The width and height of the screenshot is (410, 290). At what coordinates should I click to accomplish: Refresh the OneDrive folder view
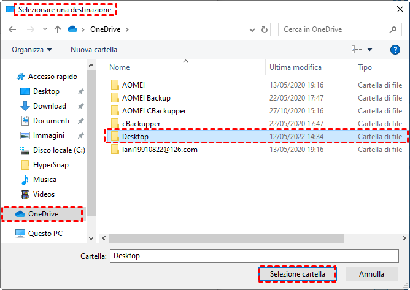point(265,29)
